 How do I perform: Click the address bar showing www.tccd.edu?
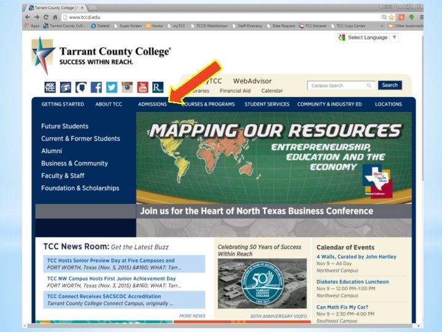point(223,17)
